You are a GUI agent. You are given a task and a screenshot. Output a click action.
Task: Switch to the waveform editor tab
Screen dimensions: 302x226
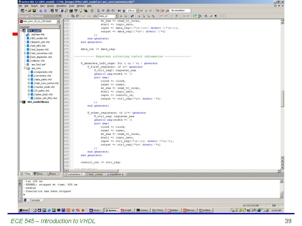click(115, 174)
